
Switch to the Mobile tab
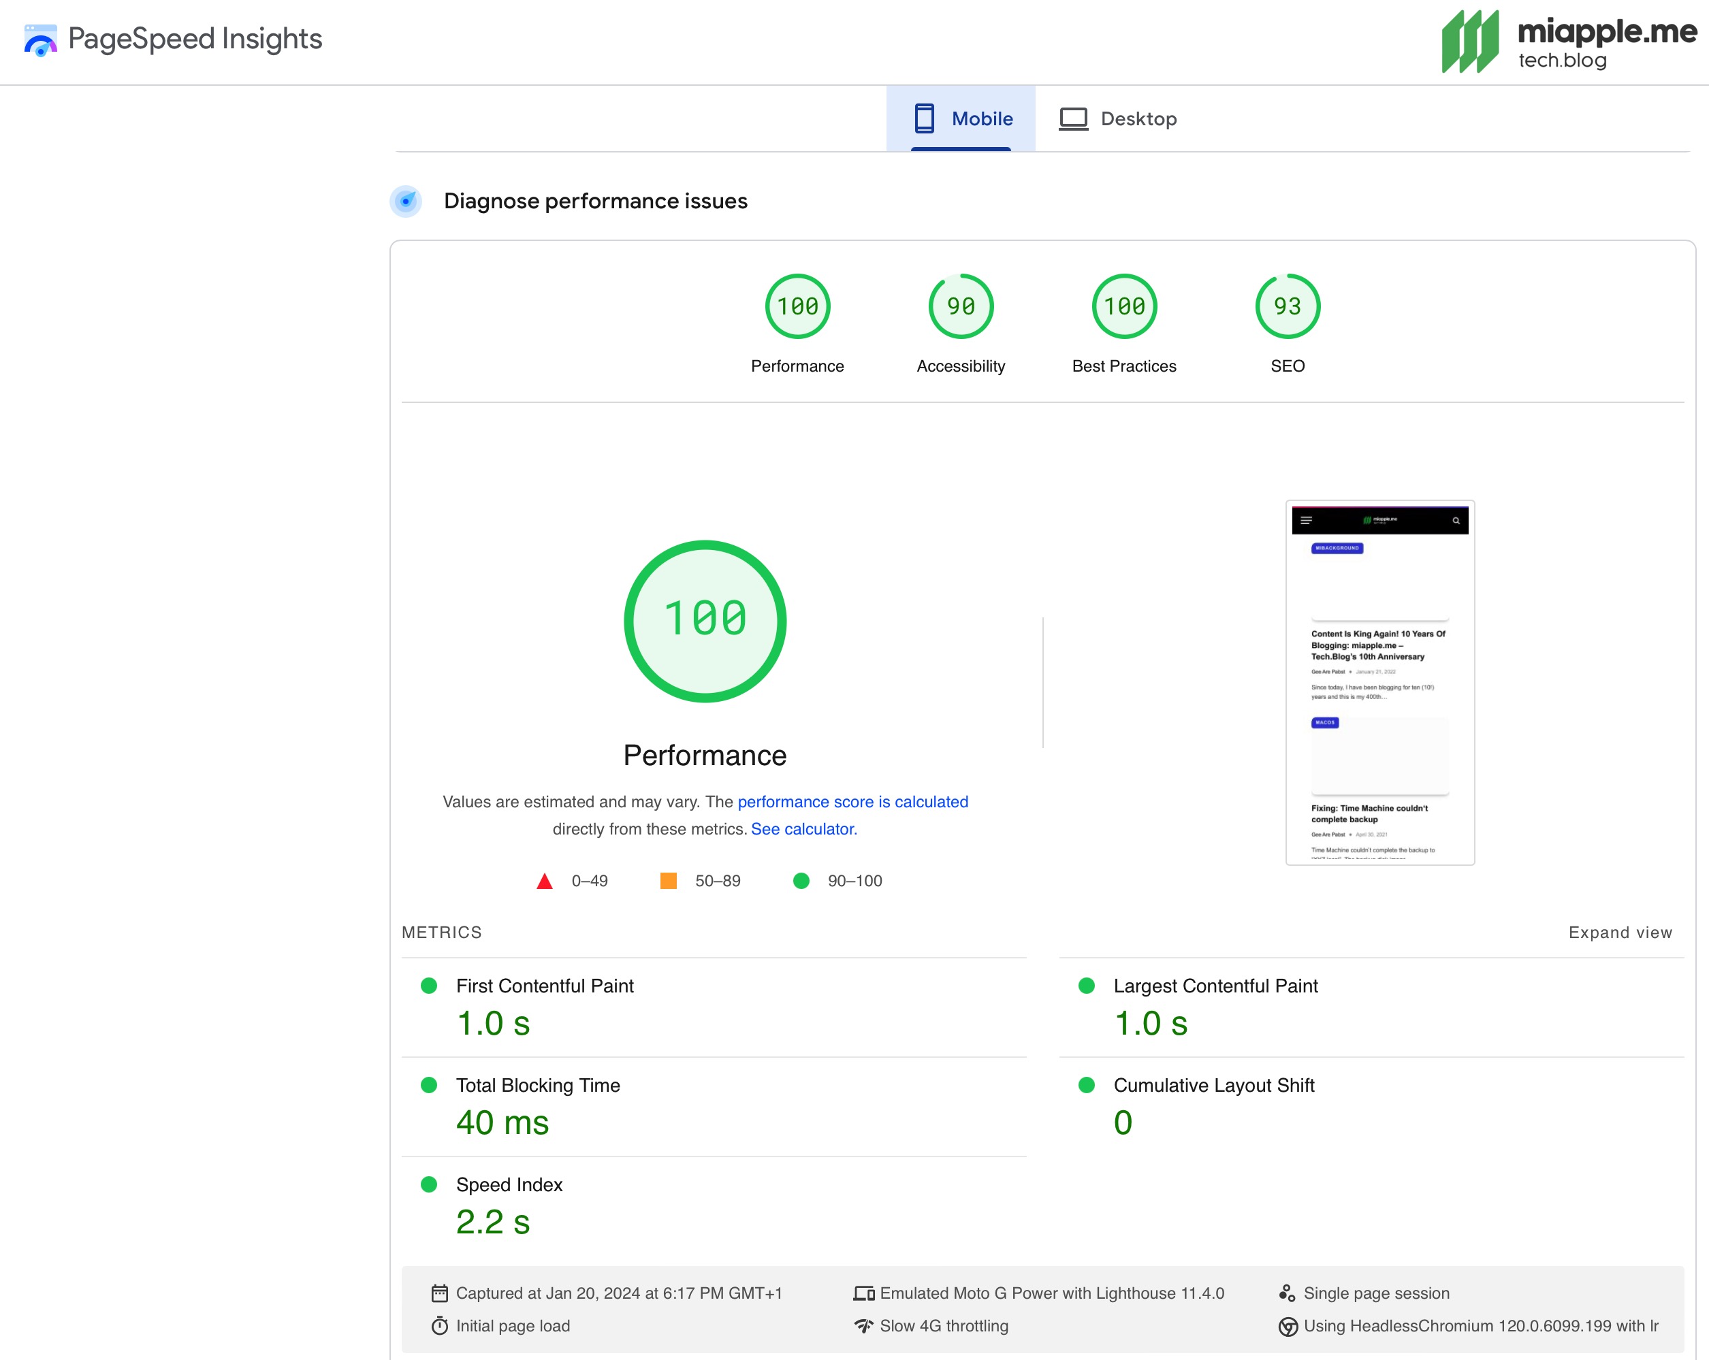click(x=961, y=118)
